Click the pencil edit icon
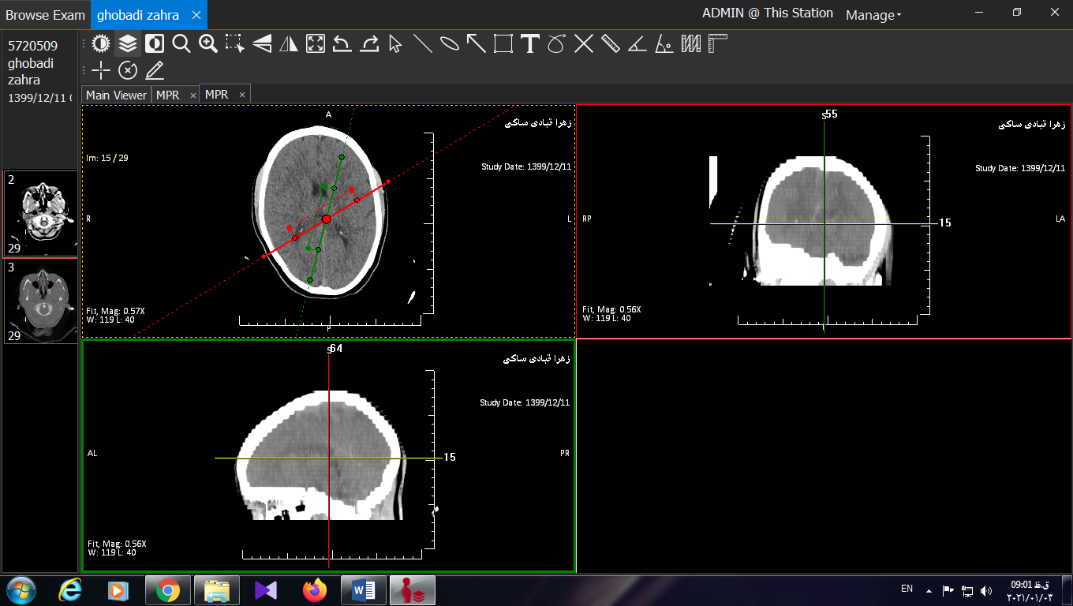Image resolution: width=1073 pixels, height=606 pixels. pyautogui.click(x=155, y=70)
